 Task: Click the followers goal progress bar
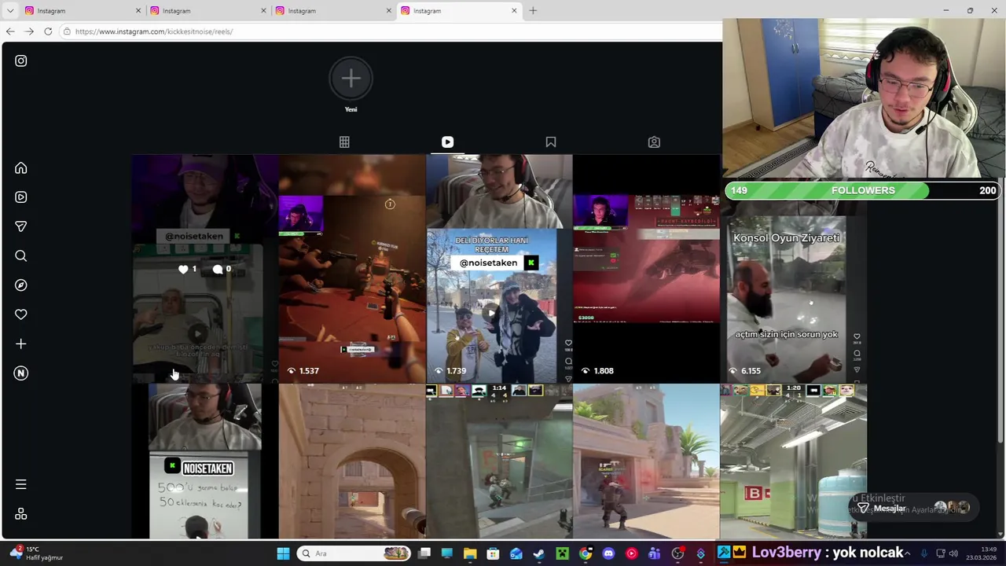(863, 190)
